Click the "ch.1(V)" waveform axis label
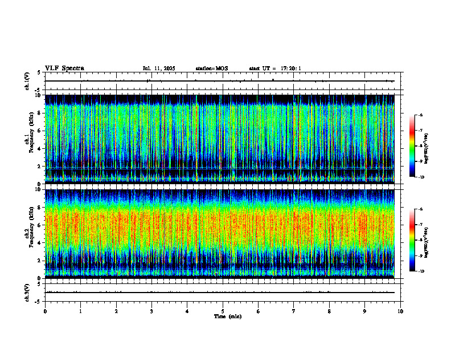Screen dimensions: 451x349 27,81
